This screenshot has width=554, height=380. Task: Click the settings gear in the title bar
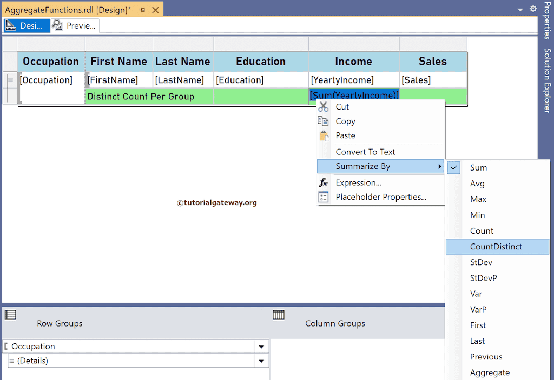pos(533,9)
